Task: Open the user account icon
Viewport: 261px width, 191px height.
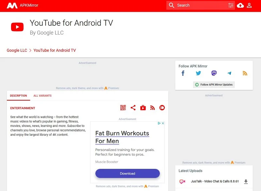Action: [249, 5]
